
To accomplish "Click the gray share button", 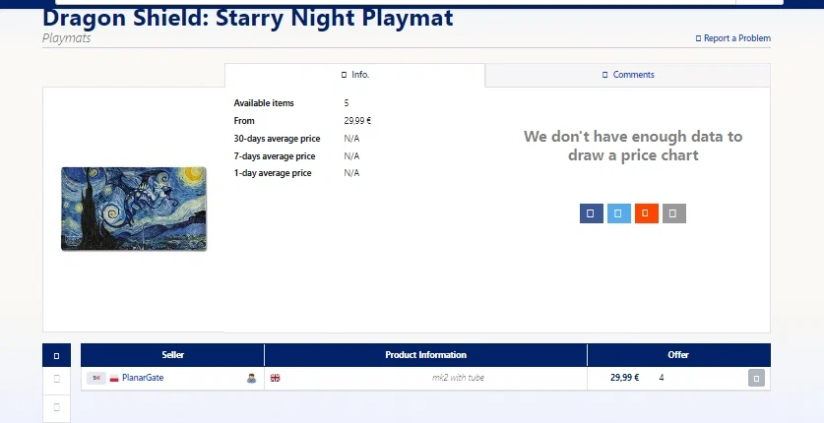I will (x=674, y=213).
